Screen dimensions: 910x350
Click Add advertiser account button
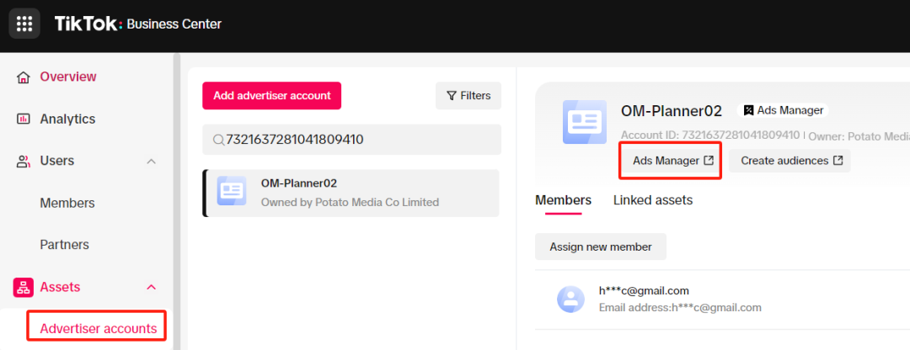click(271, 96)
